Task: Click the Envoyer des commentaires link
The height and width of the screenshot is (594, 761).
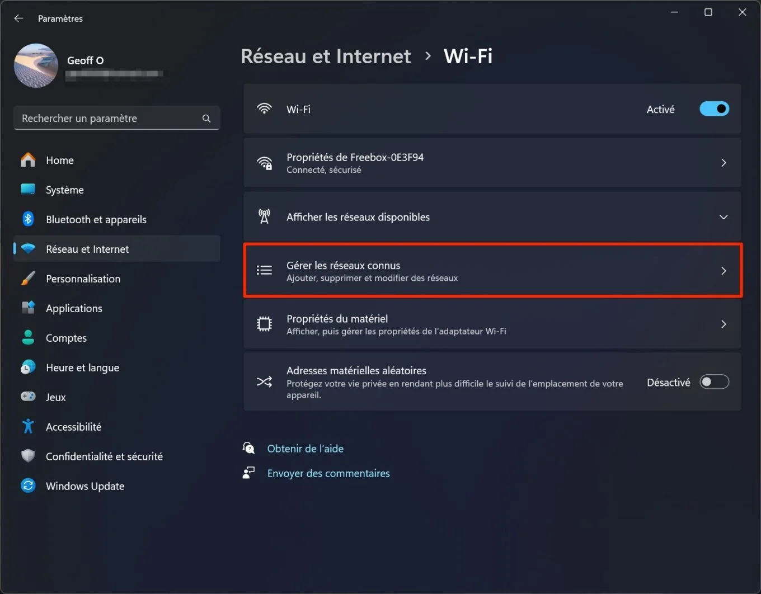Action: click(x=328, y=473)
